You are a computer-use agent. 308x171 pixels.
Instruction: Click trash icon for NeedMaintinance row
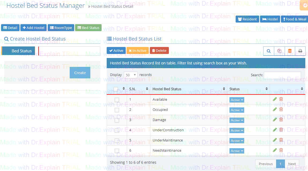pyautogui.click(x=281, y=150)
